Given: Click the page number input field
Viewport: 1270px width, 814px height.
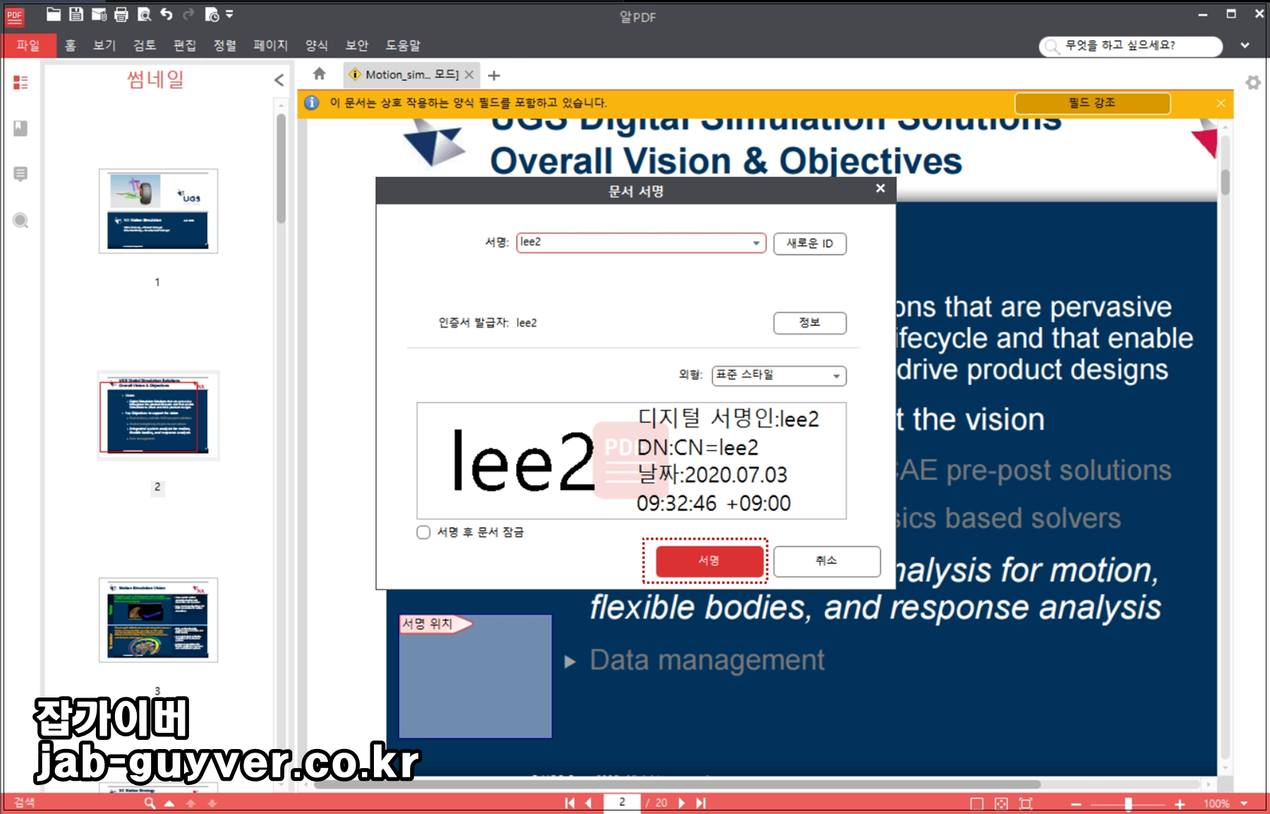Looking at the screenshot, I should coord(622,803).
